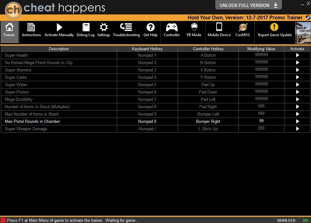Edit Max Pistol Rounds value 99

pyautogui.click(x=261, y=121)
